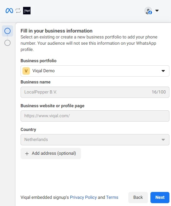Click the Meta infinity logo
Viewport: 171px width, 206px height.
click(x=9, y=11)
